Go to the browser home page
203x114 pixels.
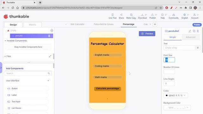[17, 8]
